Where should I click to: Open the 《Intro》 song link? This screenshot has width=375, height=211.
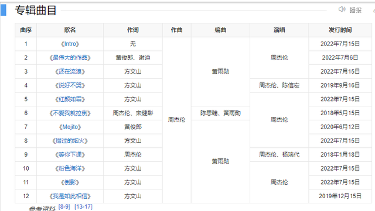70,44
